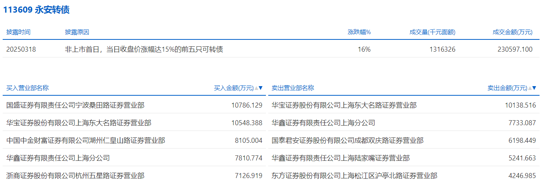Select buy amount 10548.388

pyautogui.click(x=247, y=123)
